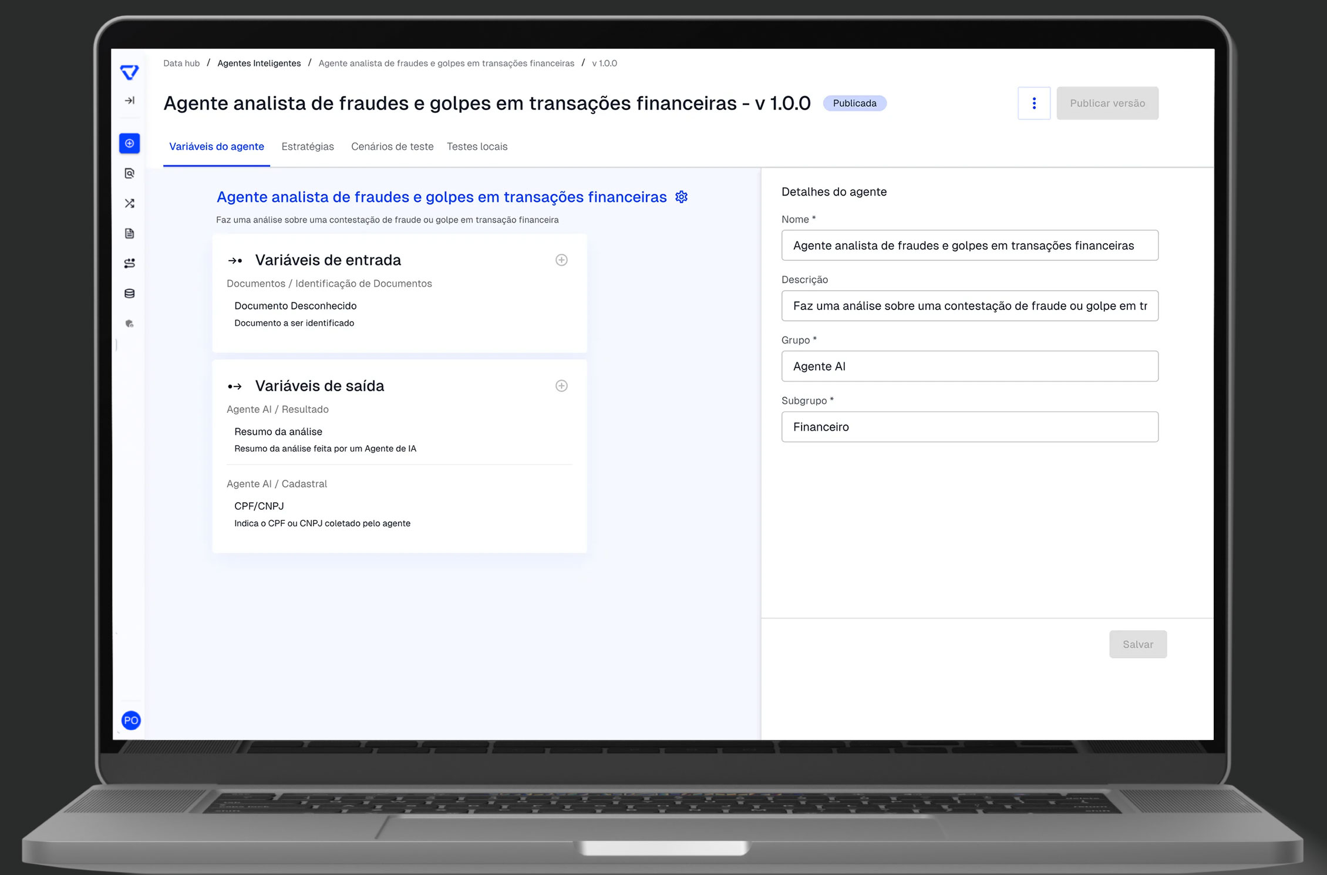Open the shuffle arrows sidebar icon
The height and width of the screenshot is (875, 1327).
130,203
